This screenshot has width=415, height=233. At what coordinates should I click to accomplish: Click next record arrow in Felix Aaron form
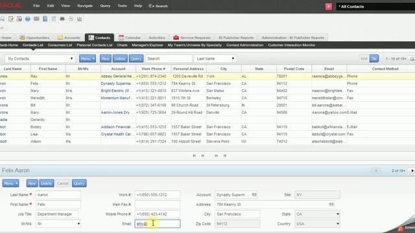coord(412,171)
